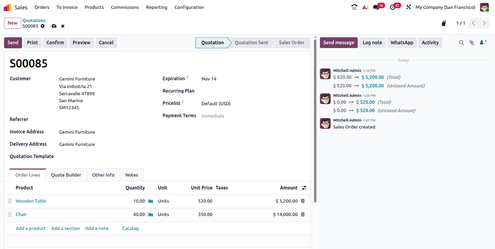The width and height of the screenshot is (495, 249).
Task: Launch the AI assistant from the top bar
Action: coord(365,7)
